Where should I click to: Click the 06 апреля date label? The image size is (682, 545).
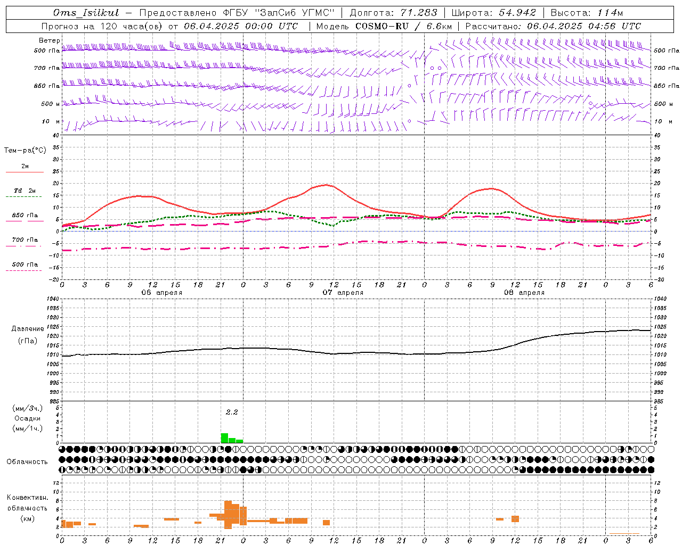pyautogui.click(x=161, y=293)
